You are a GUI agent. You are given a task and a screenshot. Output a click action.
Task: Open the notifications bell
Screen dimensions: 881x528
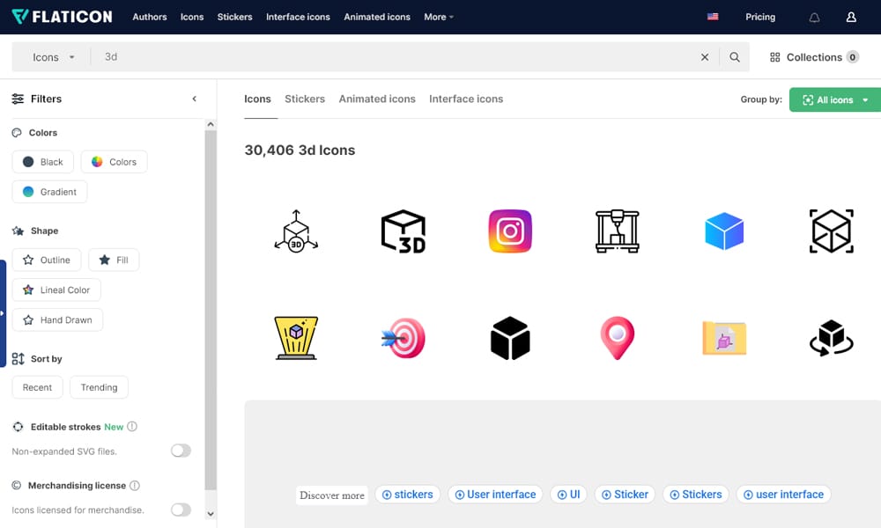tap(814, 17)
